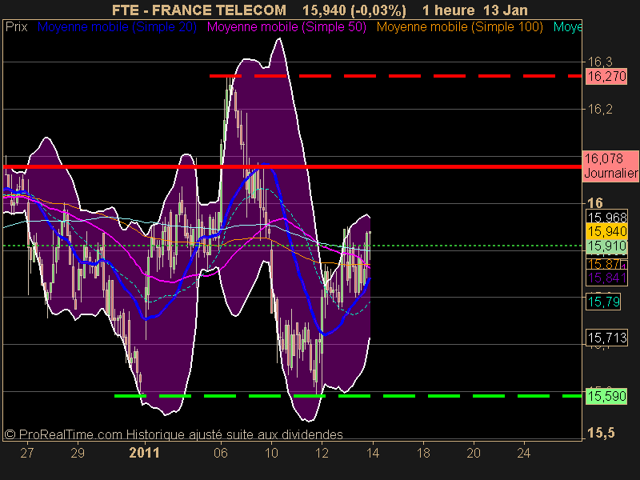
Task: Click the 15,968 price label
Action: pyautogui.click(x=607, y=217)
